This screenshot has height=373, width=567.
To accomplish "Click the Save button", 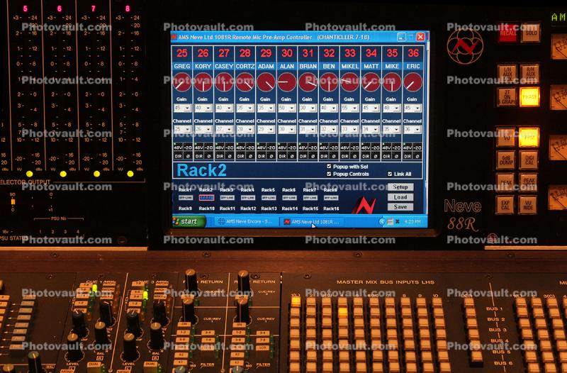I will (x=400, y=207).
